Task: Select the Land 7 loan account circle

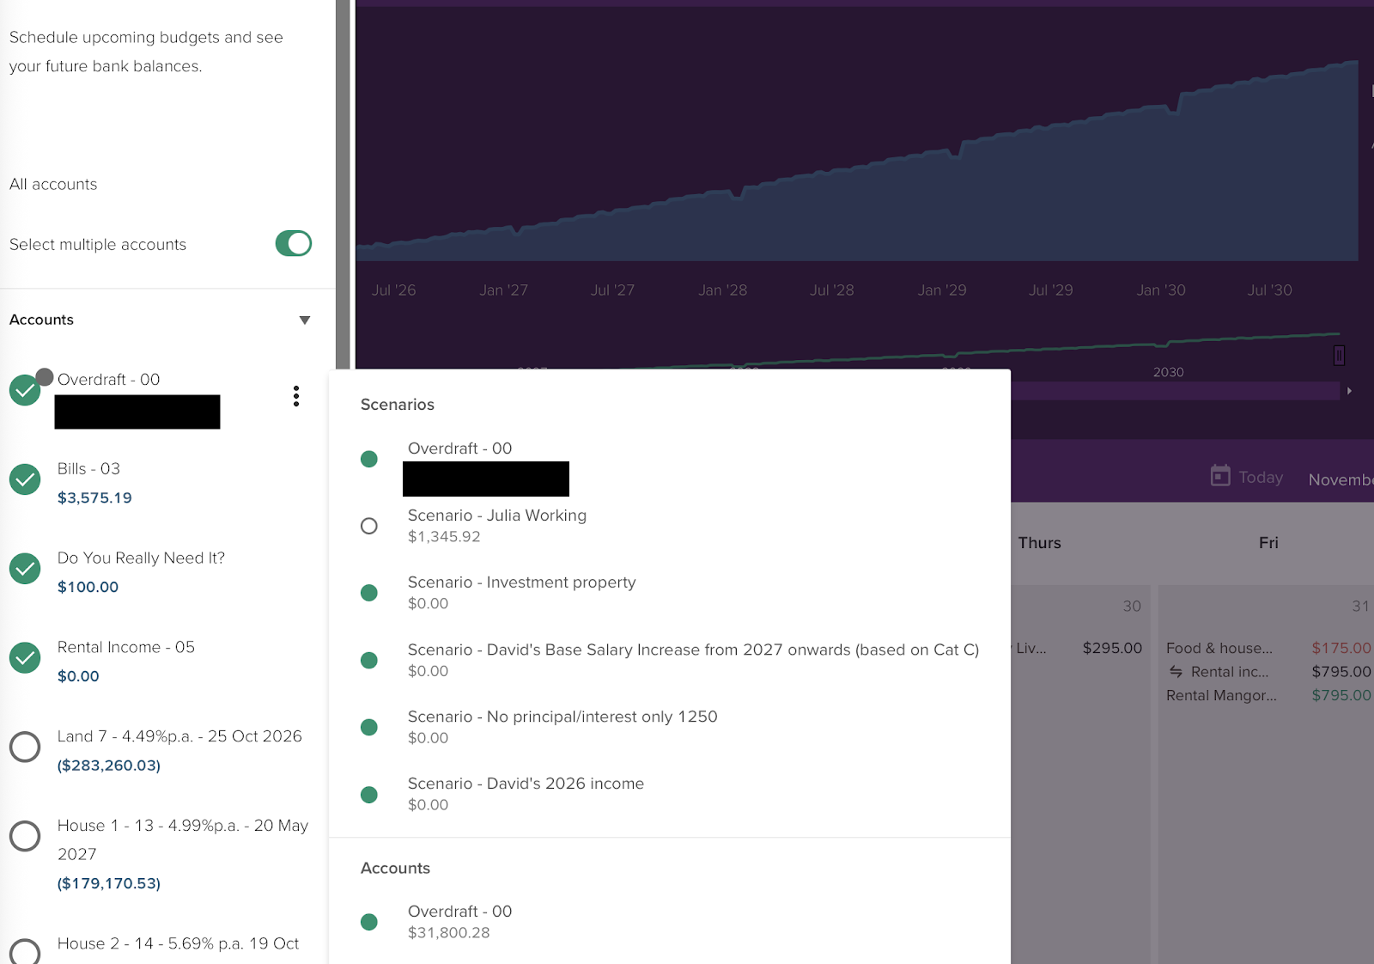Action: (x=25, y=747)
